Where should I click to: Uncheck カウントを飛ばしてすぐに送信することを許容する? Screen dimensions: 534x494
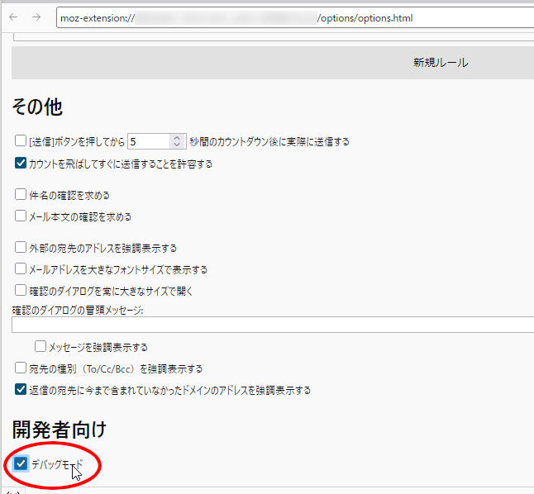tap(21, 163)
